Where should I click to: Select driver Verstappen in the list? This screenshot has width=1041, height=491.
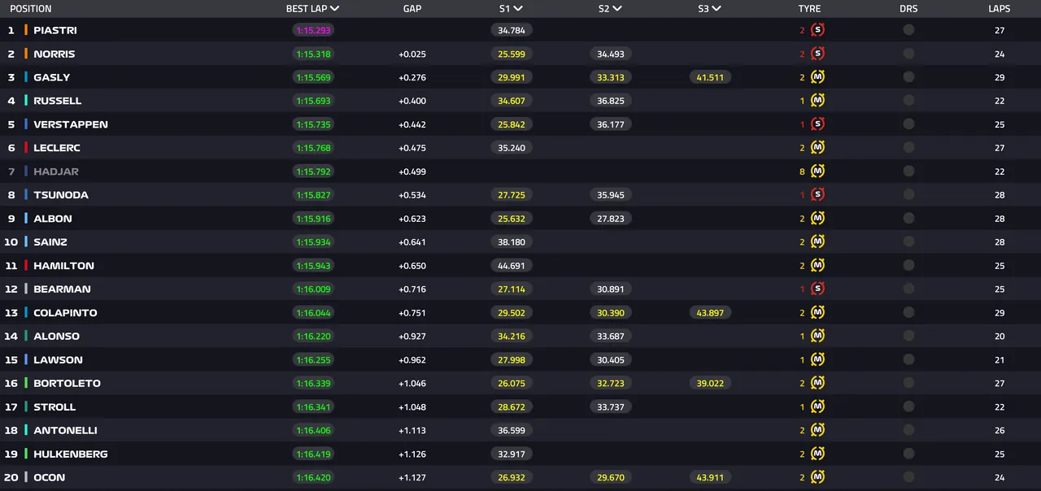pos(71,124)
